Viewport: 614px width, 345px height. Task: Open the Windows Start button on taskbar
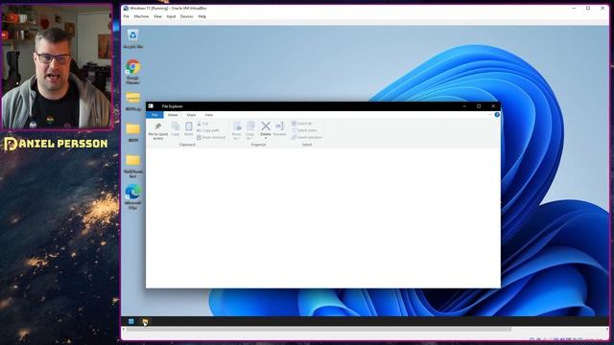pyautogui.click(x=131, y=321)
